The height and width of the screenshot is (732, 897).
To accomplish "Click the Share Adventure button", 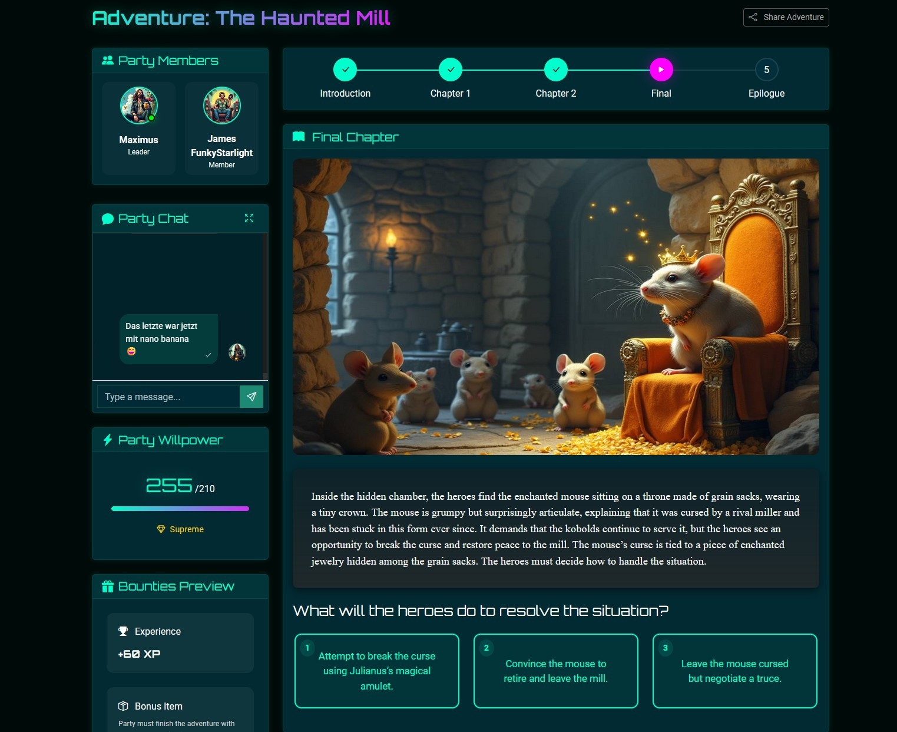I will tap(786, 17).
